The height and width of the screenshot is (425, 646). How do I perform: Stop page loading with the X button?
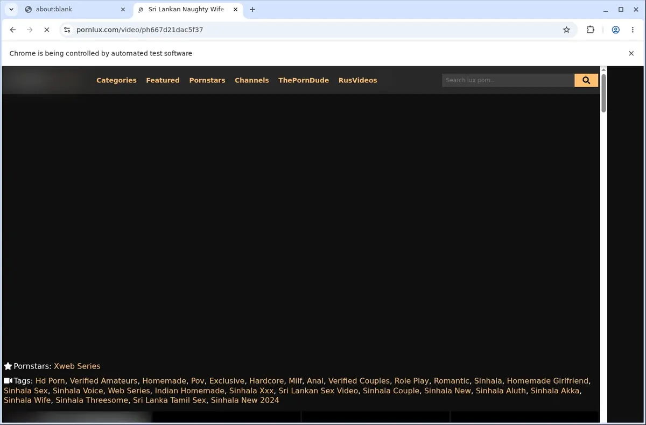coord(47,30)
